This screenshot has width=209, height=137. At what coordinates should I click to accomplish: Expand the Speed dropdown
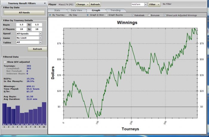40,34
